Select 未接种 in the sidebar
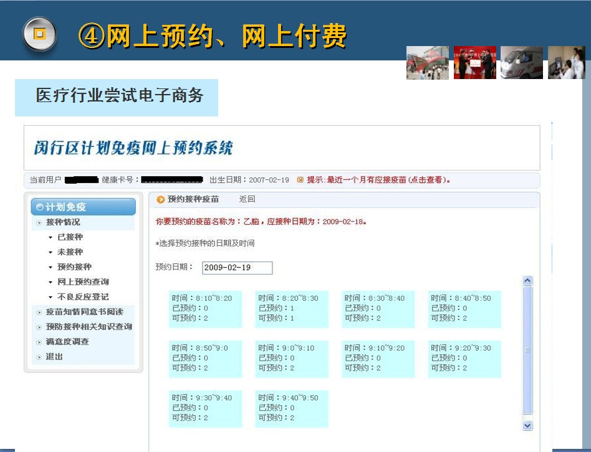The height and width of the screenshot is (452, 591). point(70,252)
